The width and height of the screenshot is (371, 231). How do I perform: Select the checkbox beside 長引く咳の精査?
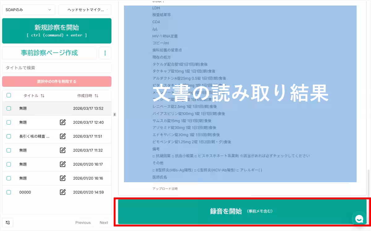coord(9,136)
